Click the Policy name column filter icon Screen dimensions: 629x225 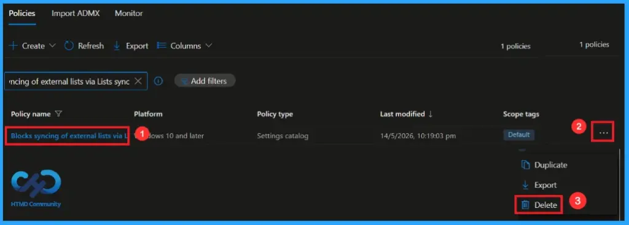click(x=58, y=114)
